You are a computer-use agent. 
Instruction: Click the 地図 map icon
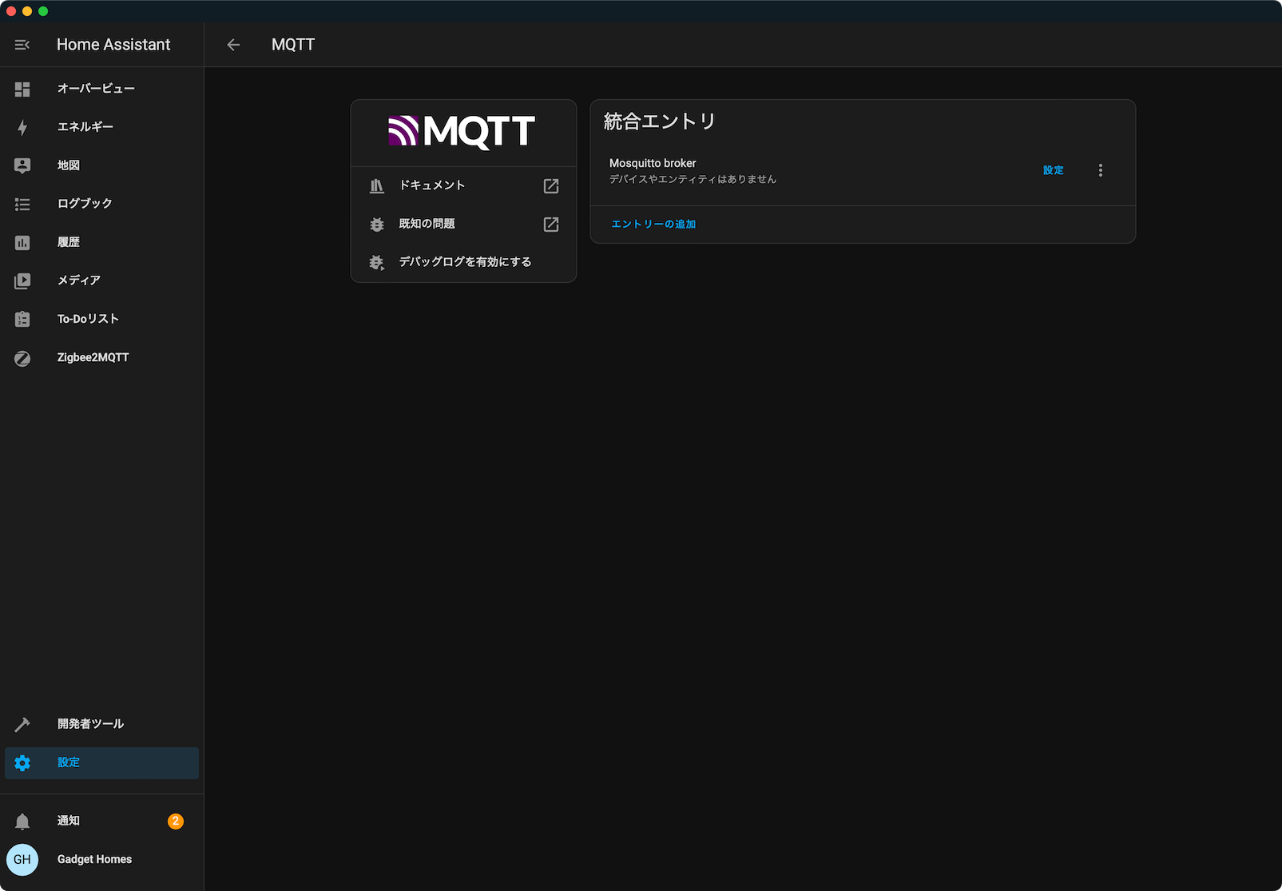(x=22, y=165)
